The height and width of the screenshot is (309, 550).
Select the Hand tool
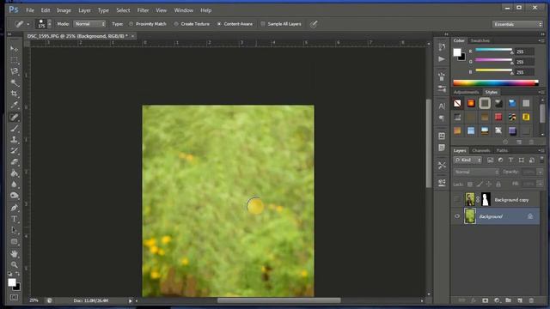point(14,254)
